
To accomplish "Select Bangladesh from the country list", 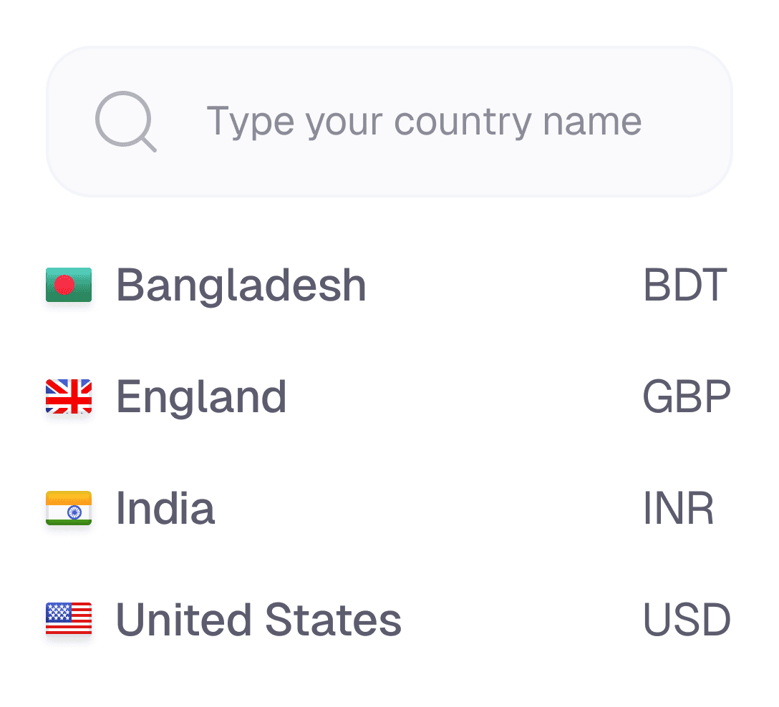I will 241,285.
